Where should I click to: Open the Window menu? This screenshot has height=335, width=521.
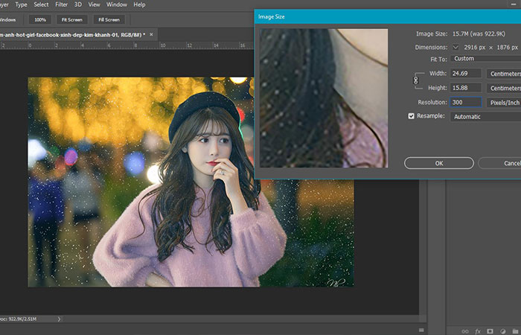[x=116, y=4]
